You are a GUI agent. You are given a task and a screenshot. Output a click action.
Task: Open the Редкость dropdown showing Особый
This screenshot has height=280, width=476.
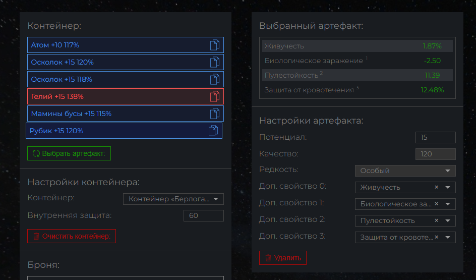pos(405,171)
